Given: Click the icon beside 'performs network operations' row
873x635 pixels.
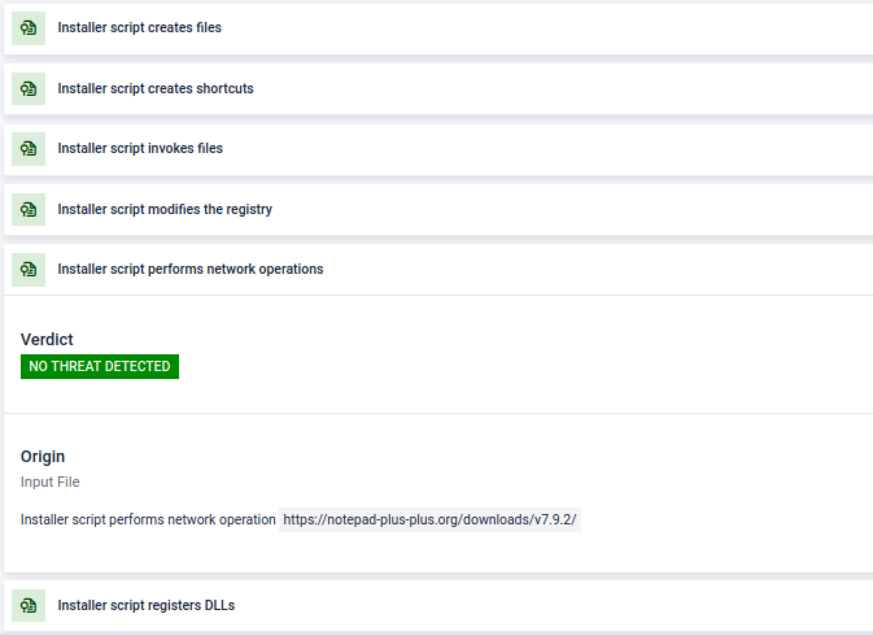Looking at the screenshot, I should point(28,270).
